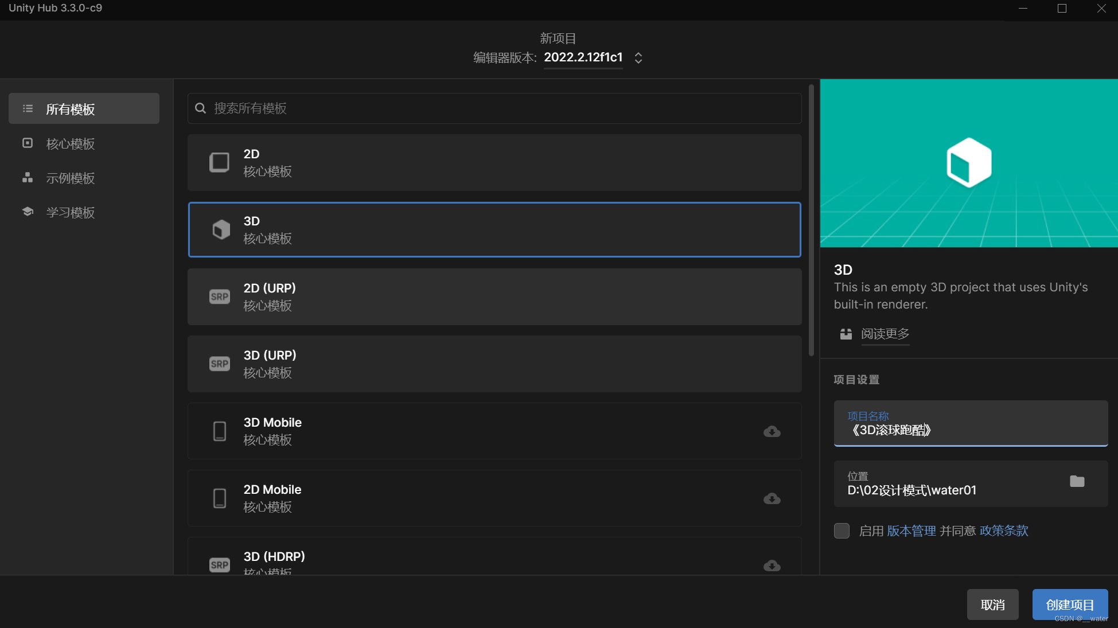The height and width of the screenshot is (628, 1118).
Task: Focus the 项目名称 input field
Action: [x=970, y=429]
